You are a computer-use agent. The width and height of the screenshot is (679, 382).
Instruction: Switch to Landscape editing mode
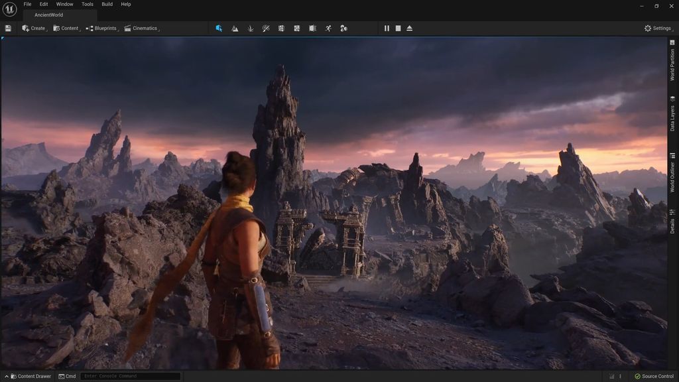point(235,28)
